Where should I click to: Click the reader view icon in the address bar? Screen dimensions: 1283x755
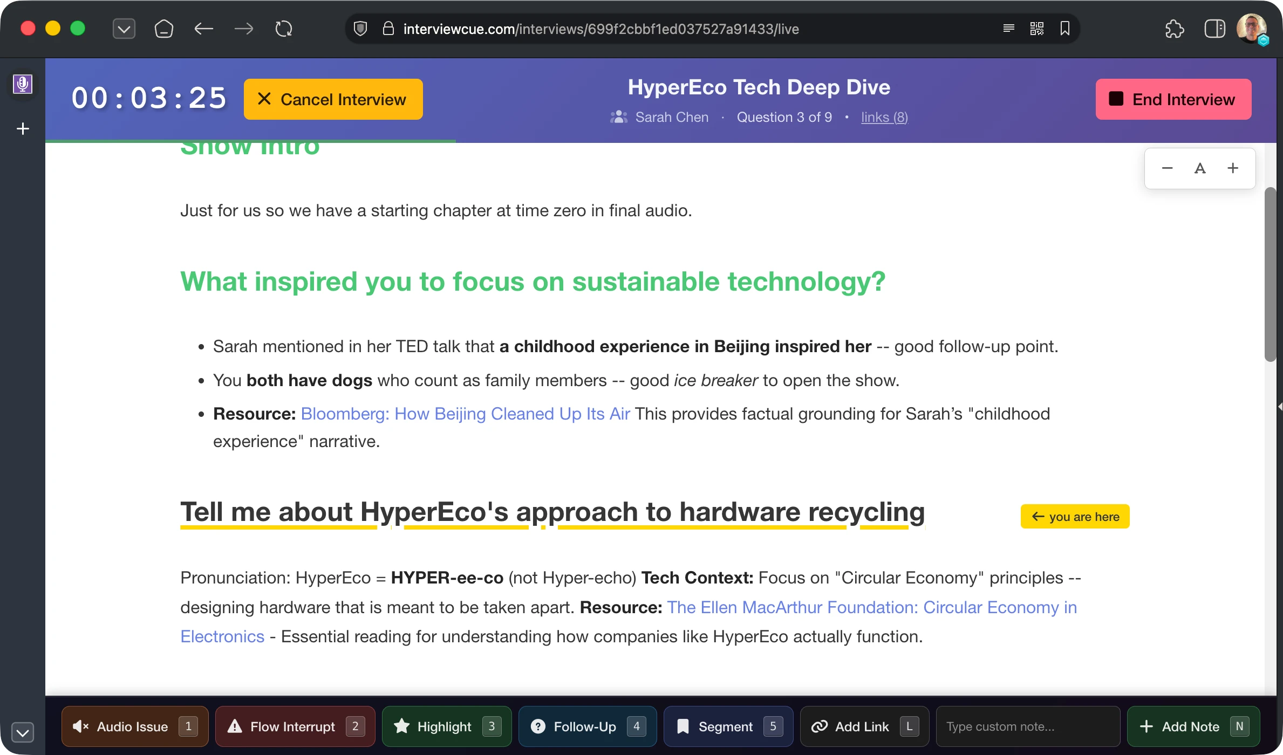pyautogui.click(x=1008, y=29)
